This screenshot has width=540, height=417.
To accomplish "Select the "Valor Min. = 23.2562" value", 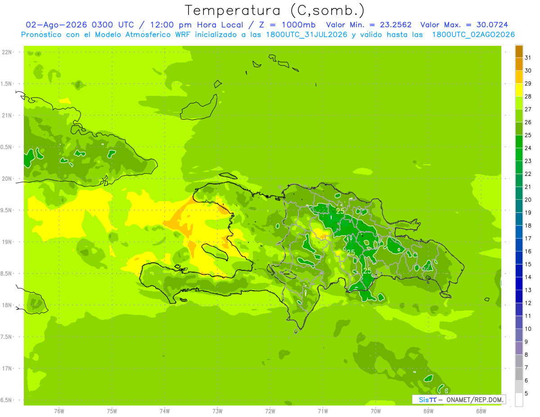I will pyautogui.click(x=369, y=25).
